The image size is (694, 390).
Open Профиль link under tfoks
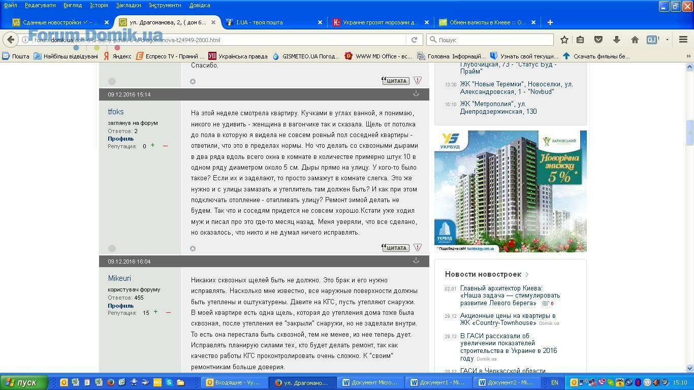pos(120,139)
